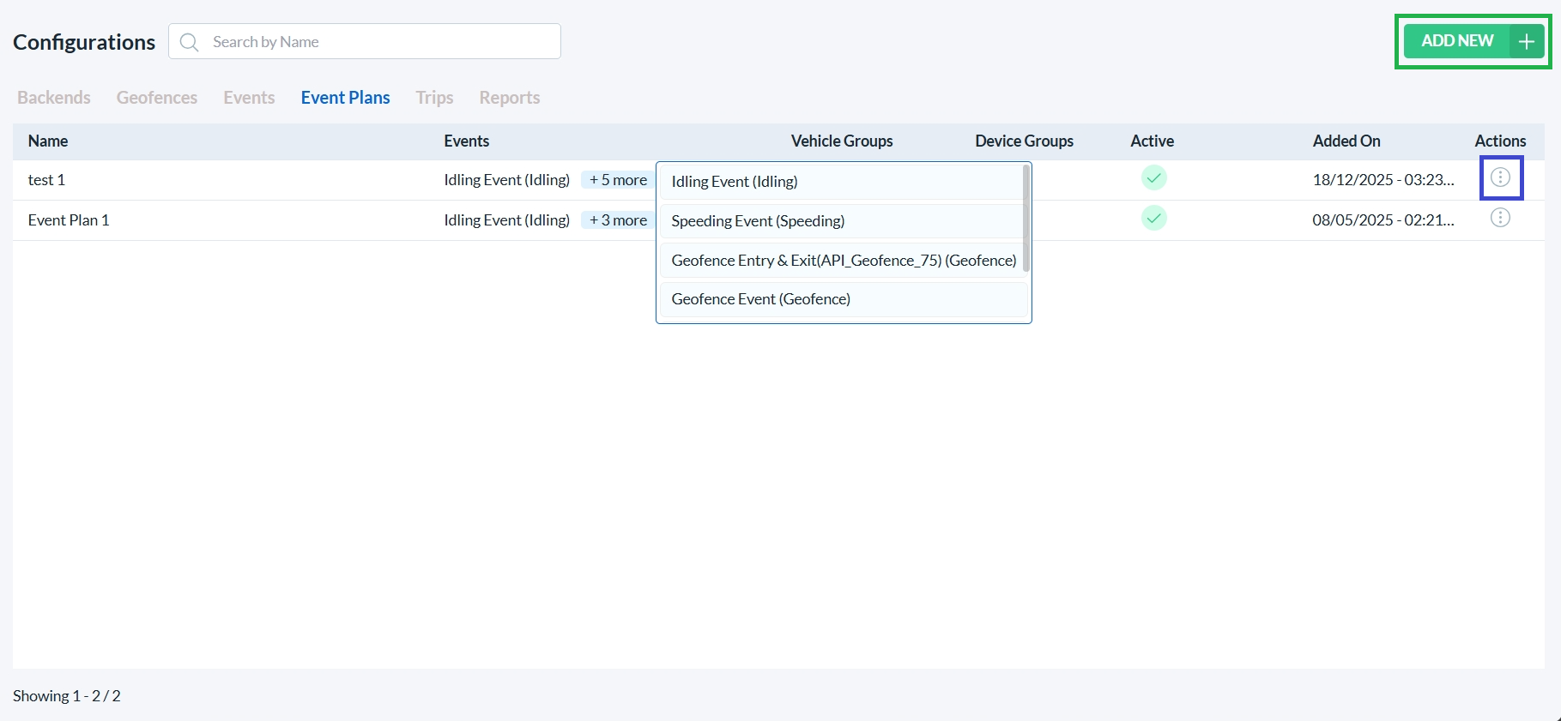Click the Added On column header
Screen dimensions: 1561x721
click(x=1346, y=141)
